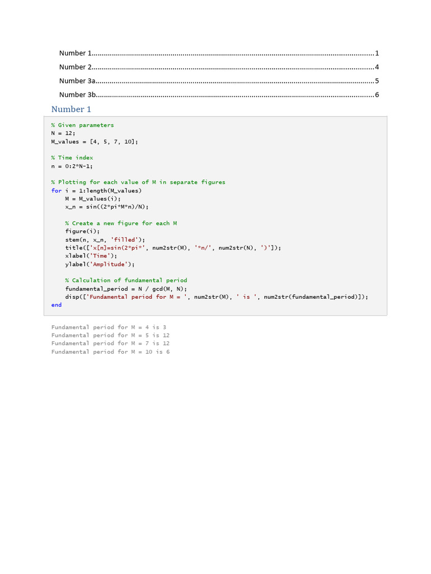
Task: Click output 'Fundamental period for M = 7 is 12'
Action: (111, 344)
